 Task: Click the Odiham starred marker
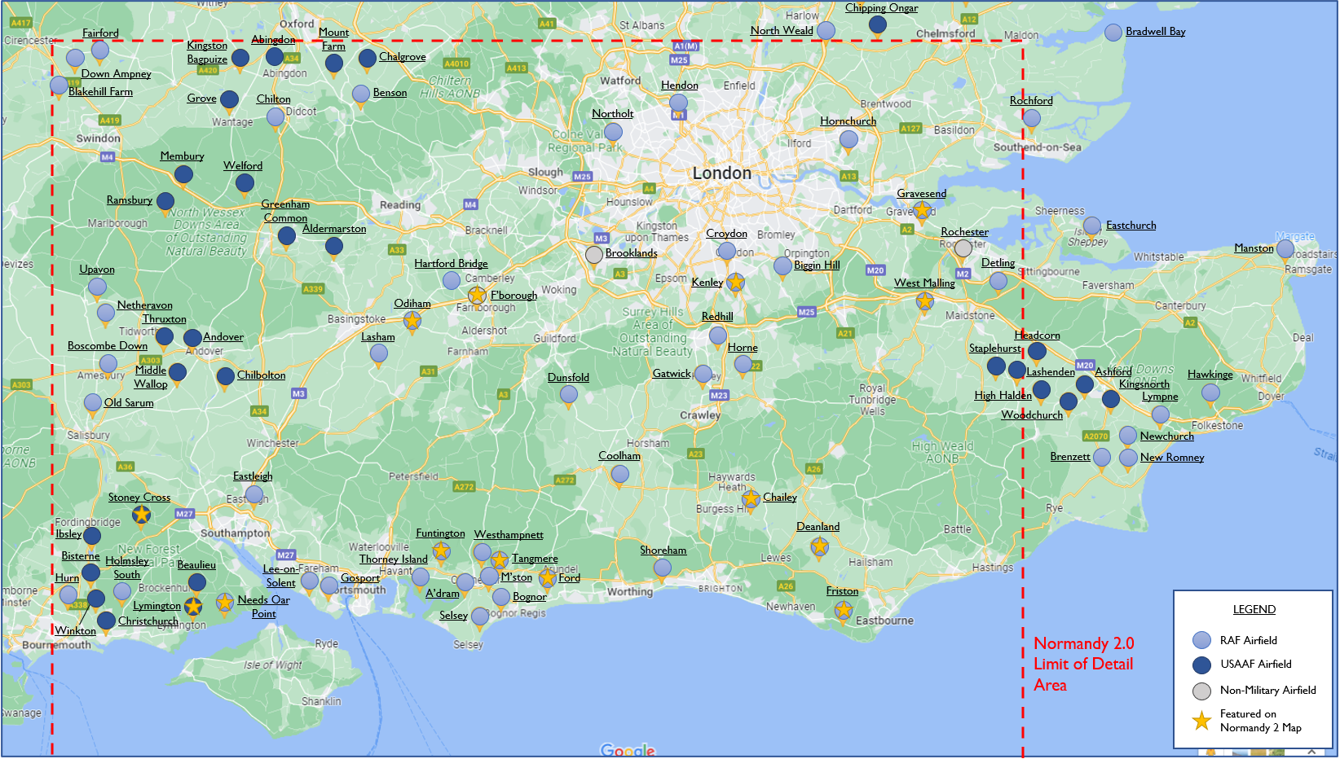click(412, 320)
